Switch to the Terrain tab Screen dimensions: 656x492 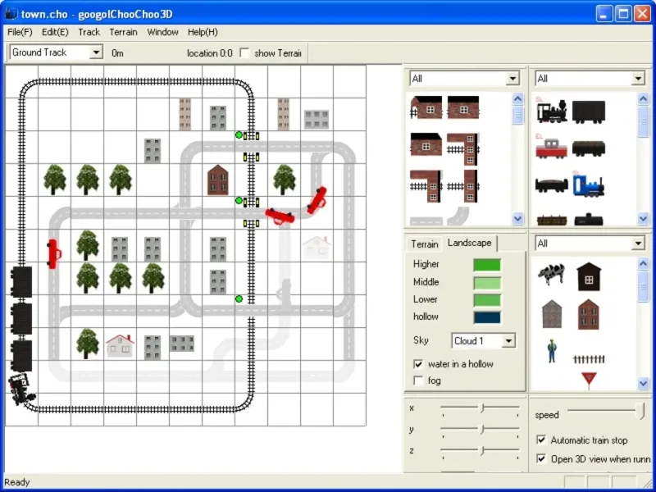point(425,244)
